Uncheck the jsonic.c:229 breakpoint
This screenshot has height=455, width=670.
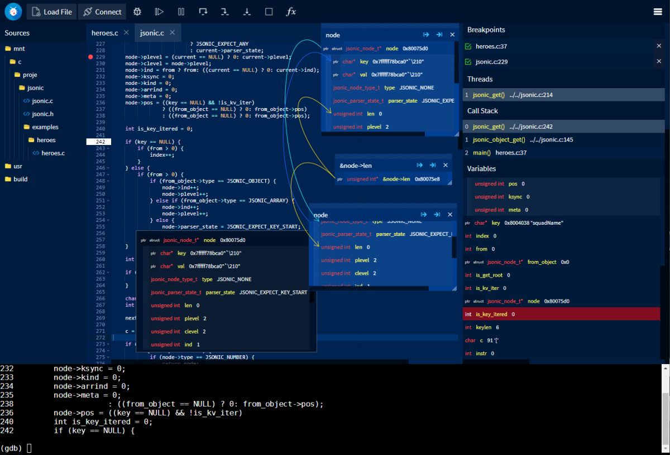point(468,62)
